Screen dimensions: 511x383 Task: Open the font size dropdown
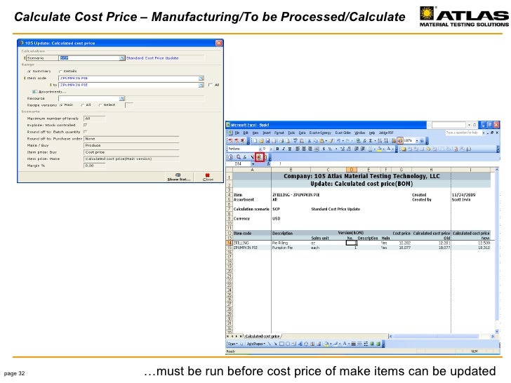click(x=271, y=149)
